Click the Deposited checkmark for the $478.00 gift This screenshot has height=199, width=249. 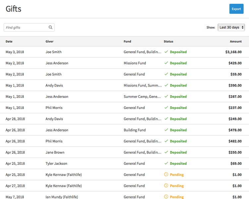pyautogui.click(x=166, y=130)
